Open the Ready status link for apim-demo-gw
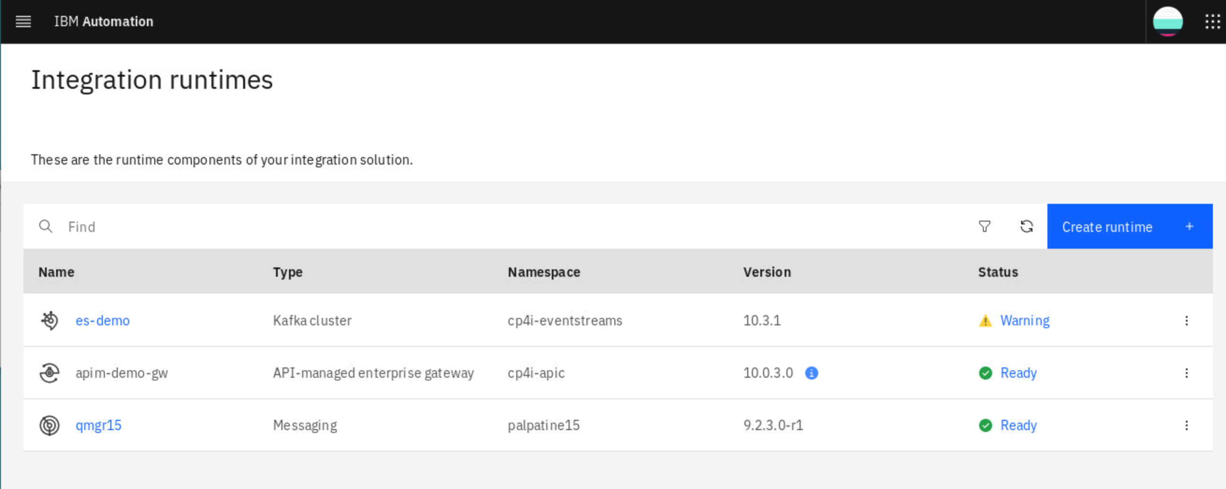1226x489 pixels. (x=1018, y=373)
